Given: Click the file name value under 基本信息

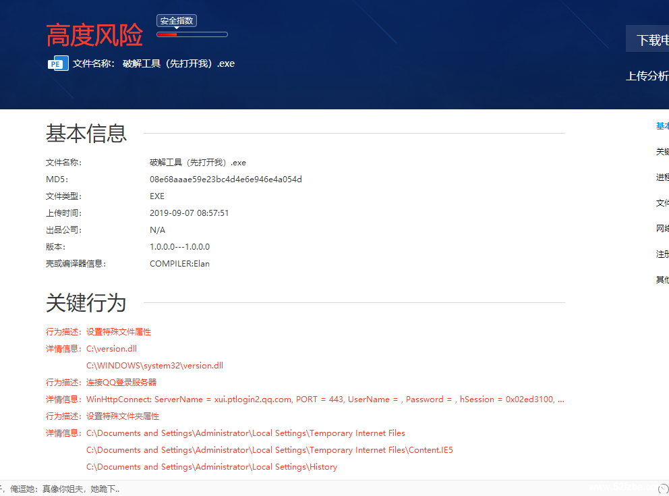Looking at the screenshot, I should [x=198, y=162].
